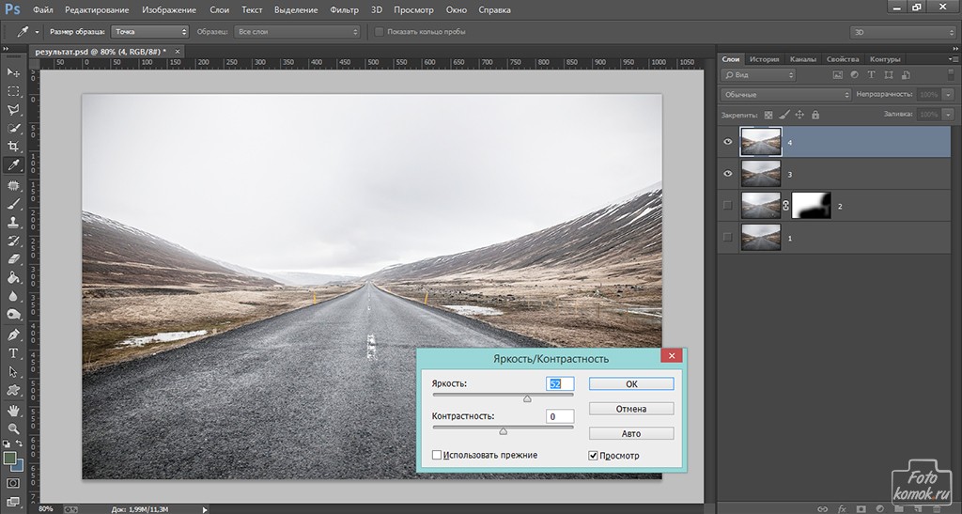
Task: Select the Zoom tool
Action: pyautogui.click(x=13, y=428)
